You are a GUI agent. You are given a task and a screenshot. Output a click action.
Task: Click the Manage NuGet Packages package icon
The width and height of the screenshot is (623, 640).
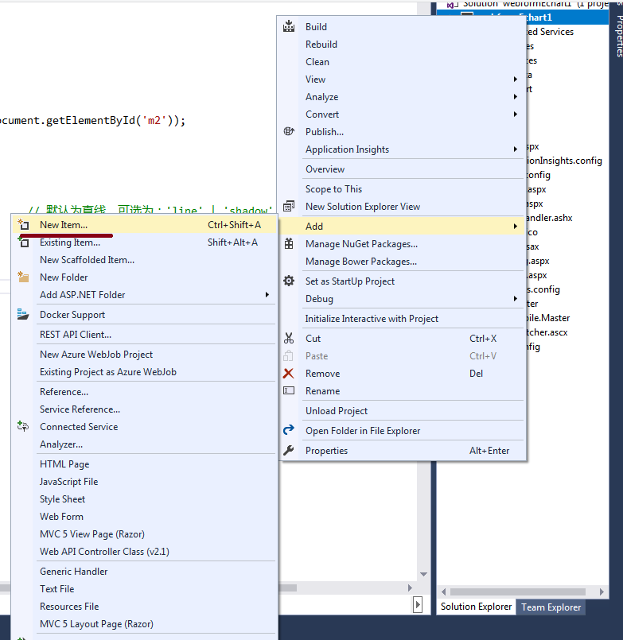[290, 243]
